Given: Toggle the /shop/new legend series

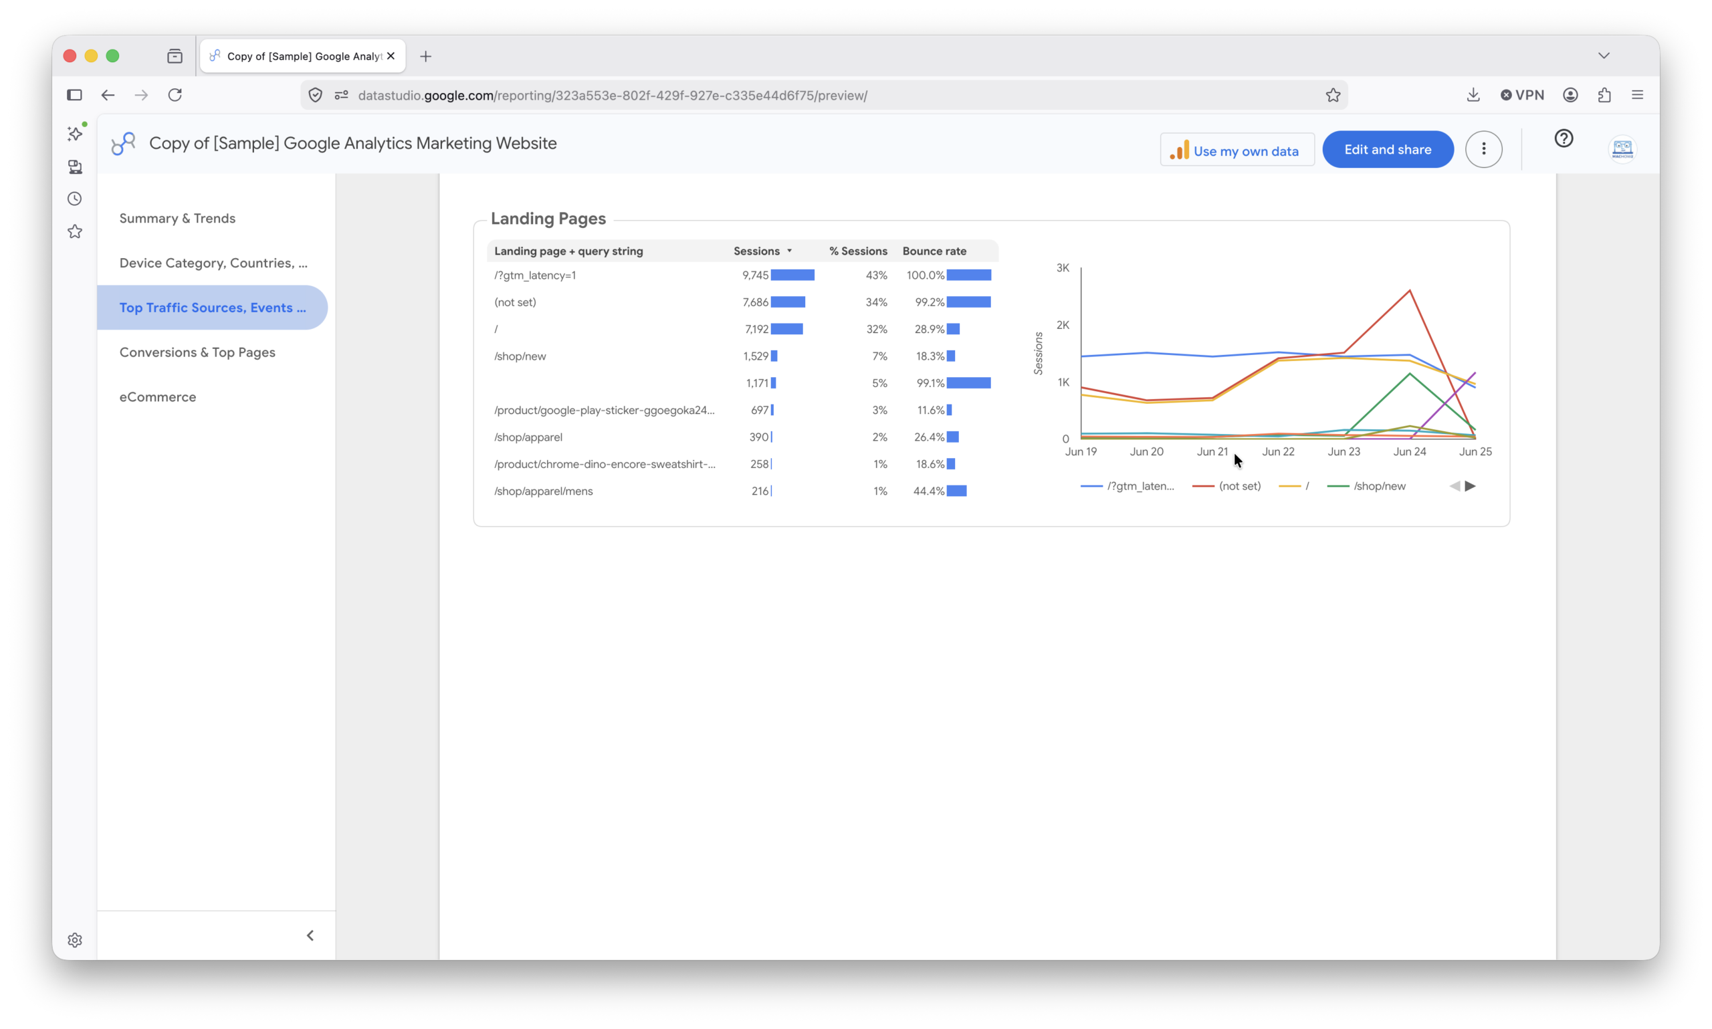Looking at the screenshot, I should pyautogui.click(x=1366, y=486).
